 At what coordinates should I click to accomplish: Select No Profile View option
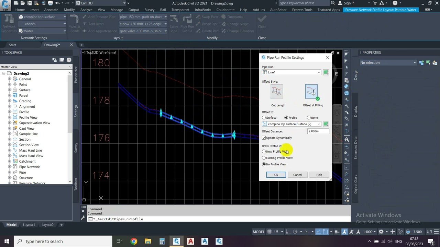coord(264,164)
